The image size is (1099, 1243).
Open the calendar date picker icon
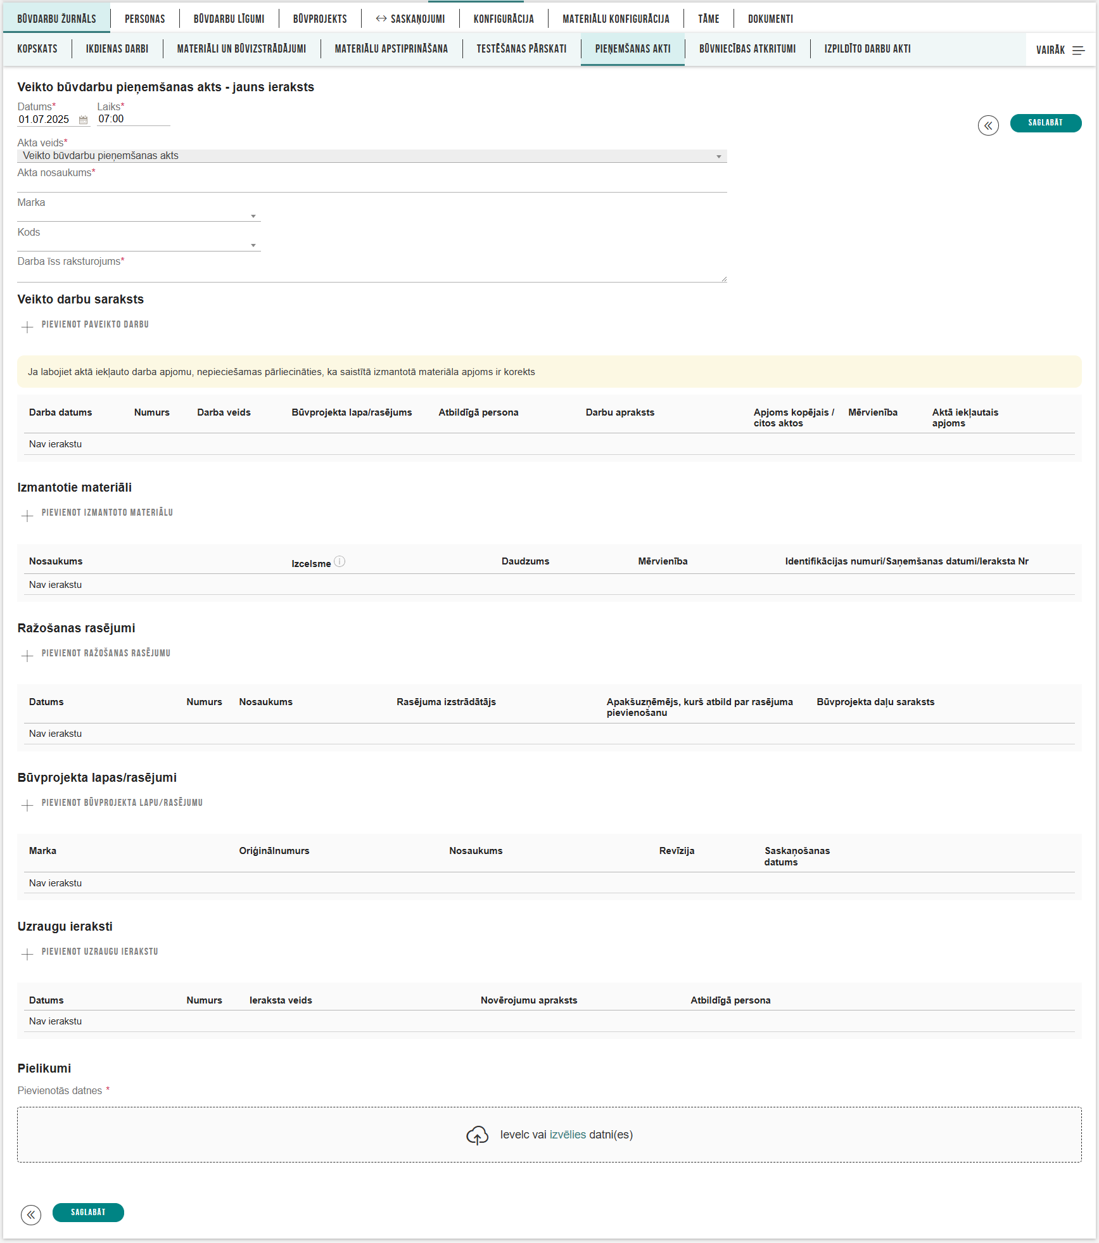click(x=83, y=120)
